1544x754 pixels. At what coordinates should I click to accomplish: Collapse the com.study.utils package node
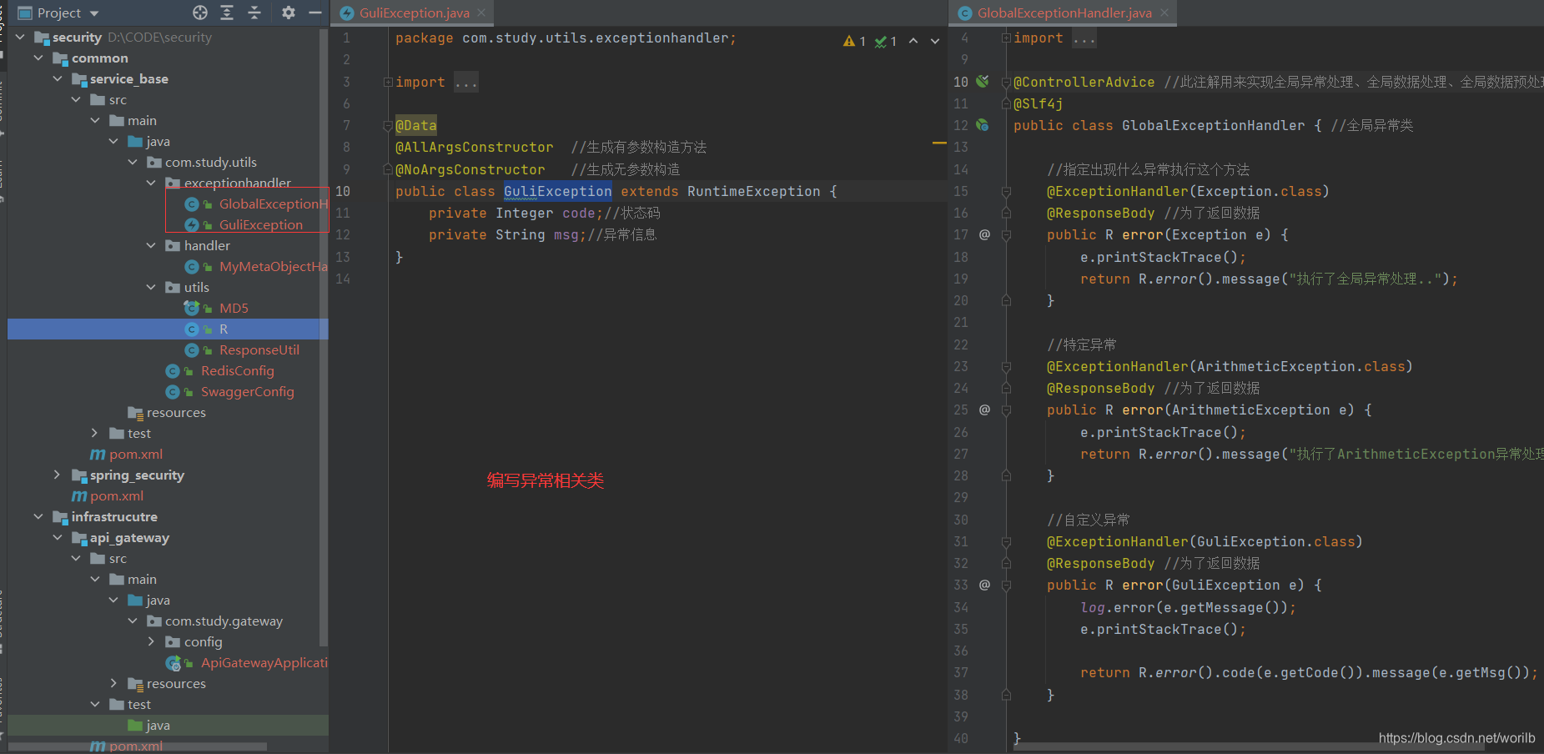pos(133,162)
